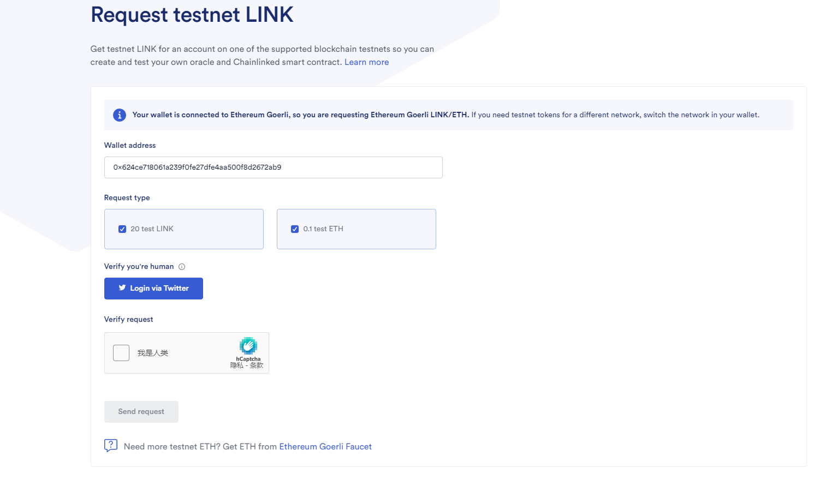Screen dimensions: 814x498
Task: Click info icon beside "Verify you're human"
Action: click(182, 267)
